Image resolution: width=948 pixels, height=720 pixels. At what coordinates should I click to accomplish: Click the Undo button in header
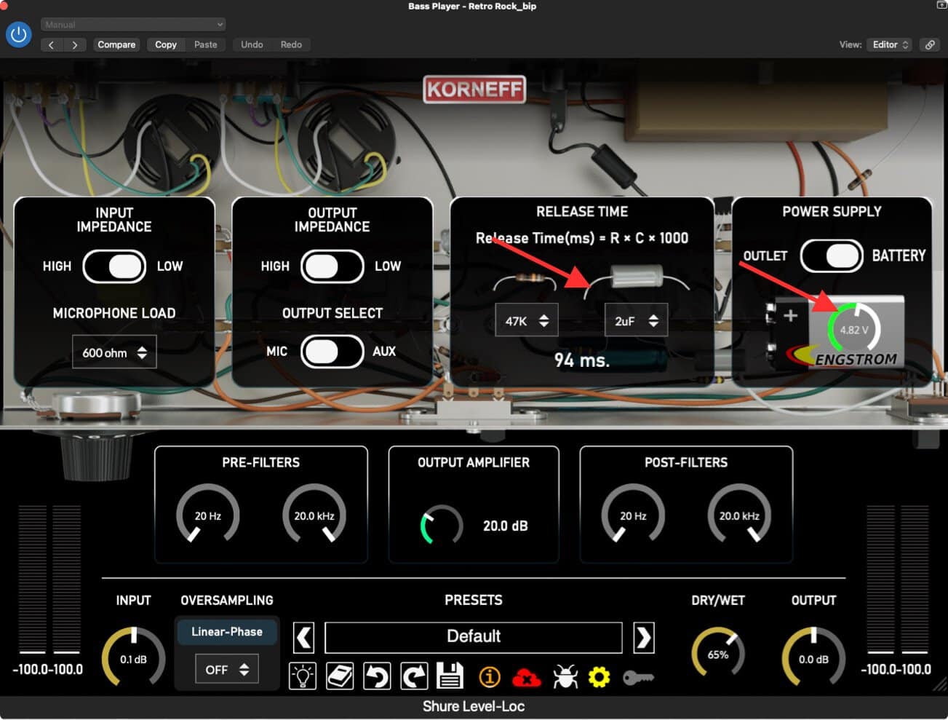tap(252, 44)
